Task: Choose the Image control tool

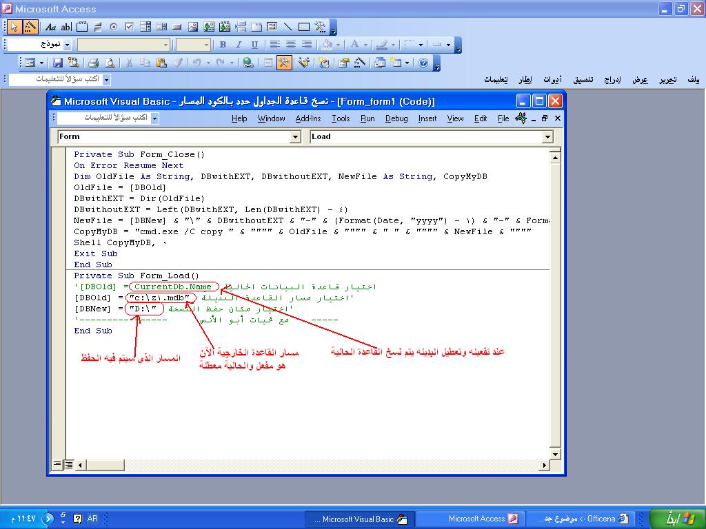Action: [193, 27]
